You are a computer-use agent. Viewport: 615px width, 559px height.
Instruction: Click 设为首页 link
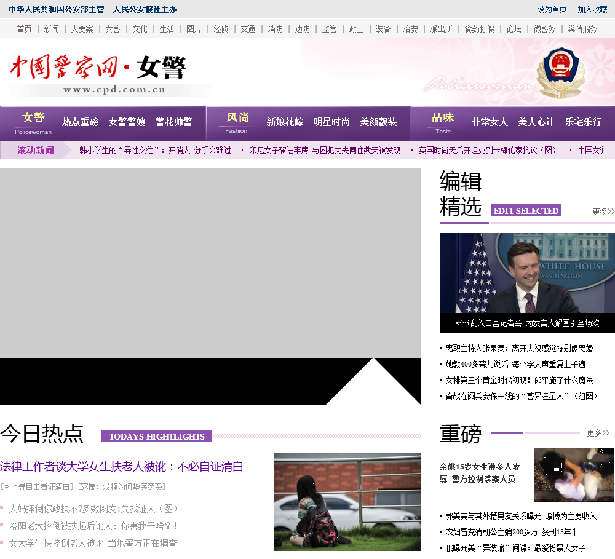point(552,9)
